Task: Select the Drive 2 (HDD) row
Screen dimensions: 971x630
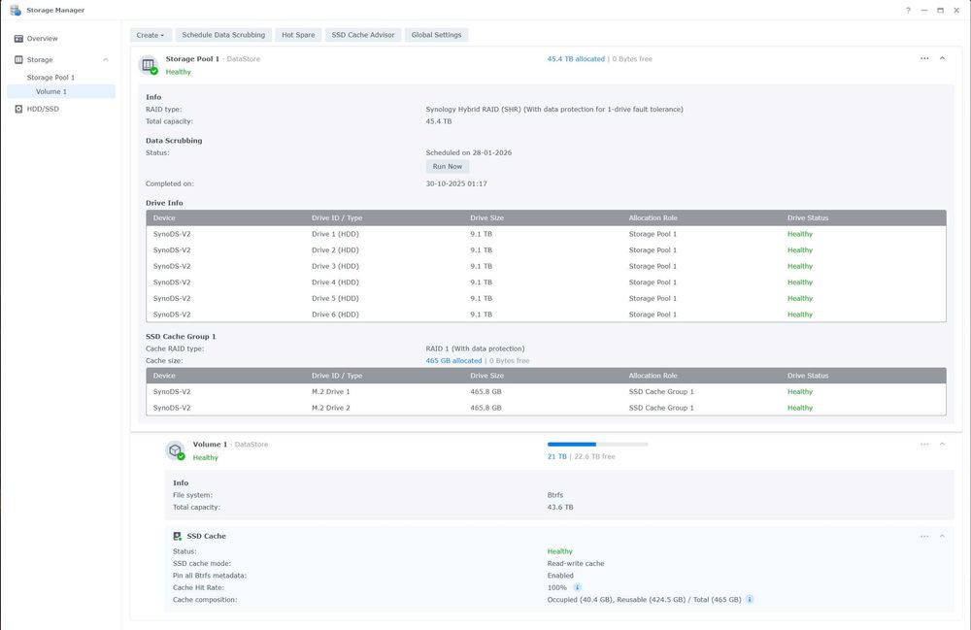Action: (546, 250)
